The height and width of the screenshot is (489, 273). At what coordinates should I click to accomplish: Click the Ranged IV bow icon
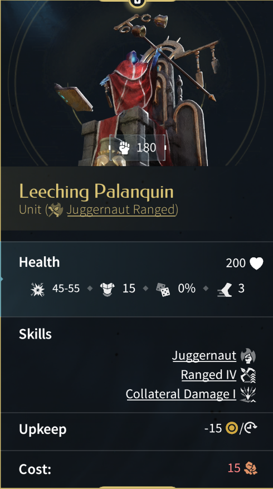pyautogui.click(x=248, y=375)
